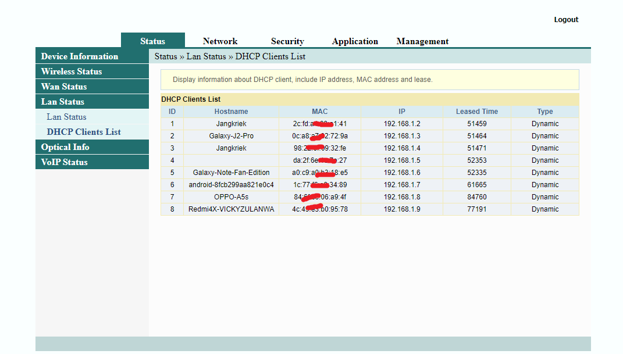Click Dynamic type for OPPO-A5s row
623x354 pixels.
544,197
